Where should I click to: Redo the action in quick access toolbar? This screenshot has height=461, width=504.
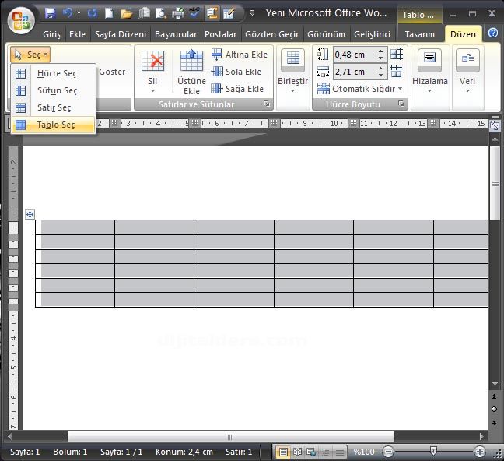click(93, 13)
